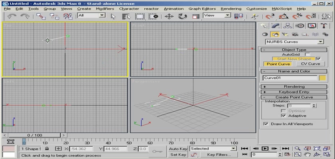
Task: Click the Point Curve button
Action: coord(278,64)
